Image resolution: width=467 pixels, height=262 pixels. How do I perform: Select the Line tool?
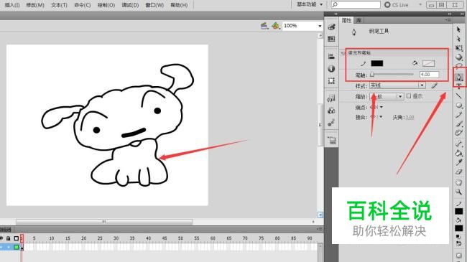(x=458, y=95)
